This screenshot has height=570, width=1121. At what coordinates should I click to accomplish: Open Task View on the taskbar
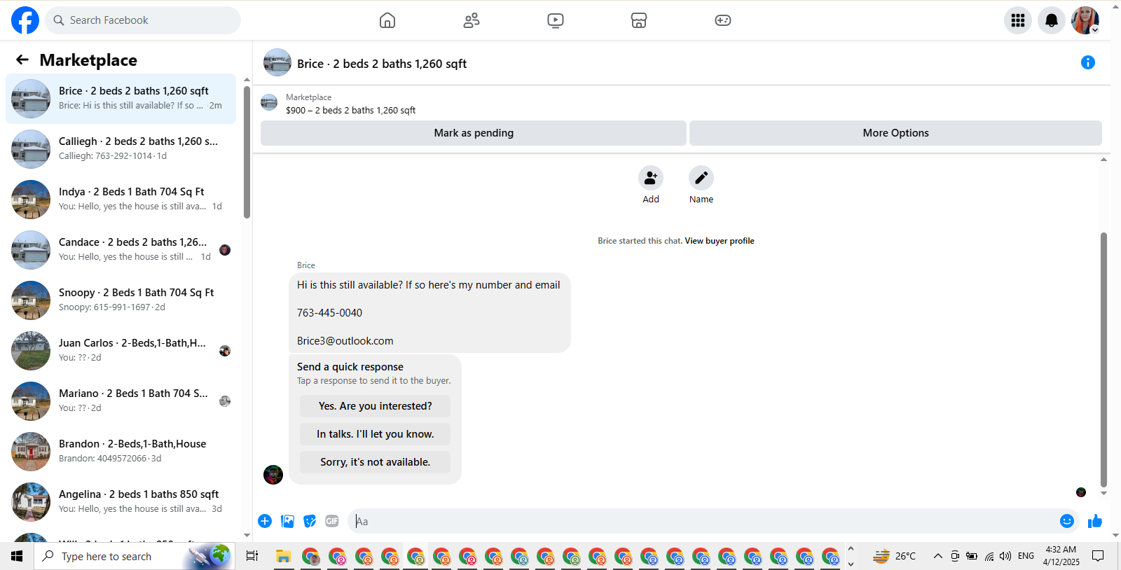[252, 556]
